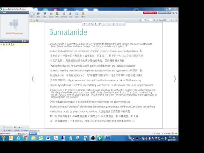
Task: Select the line annotation tool
Action: tap(109, 24)
